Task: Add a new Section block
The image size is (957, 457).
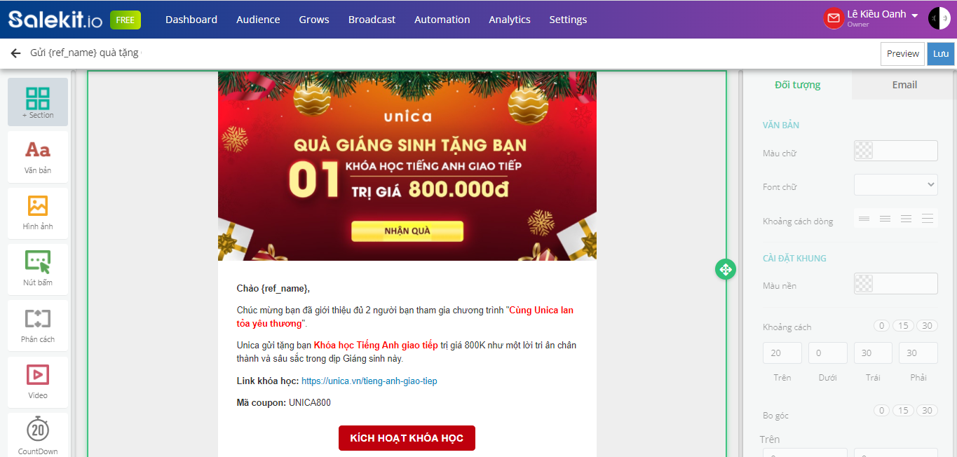Action: 38,102
